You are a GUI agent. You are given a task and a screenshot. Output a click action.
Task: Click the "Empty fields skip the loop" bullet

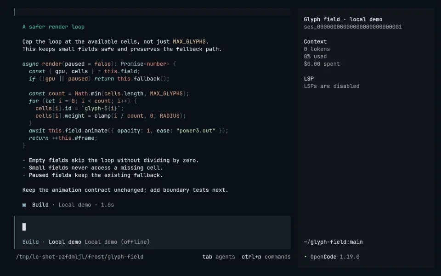tap(111, 160)
